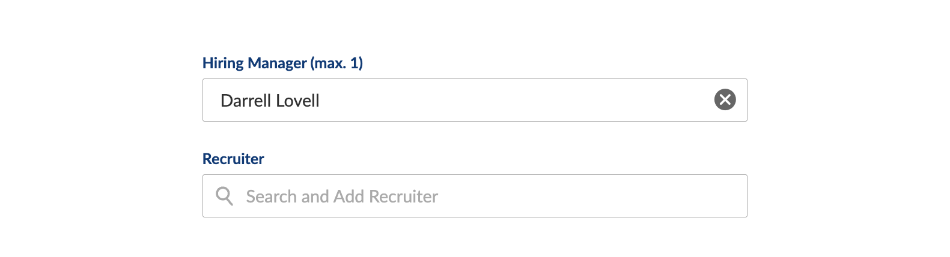Click in the Recruiter box to add one
This screenshot has height=257, width=950.
click(475, 196)
